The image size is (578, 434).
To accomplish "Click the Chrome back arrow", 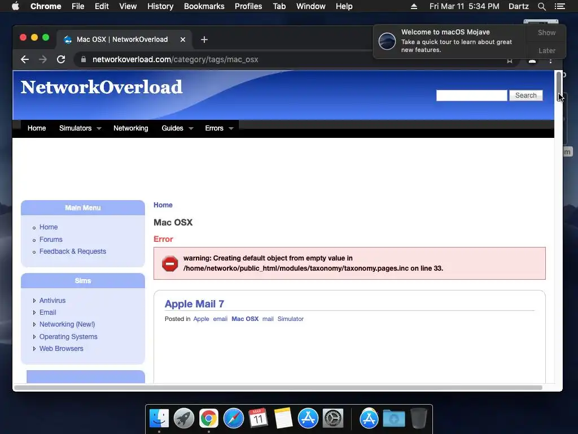I will click(25, 59).
